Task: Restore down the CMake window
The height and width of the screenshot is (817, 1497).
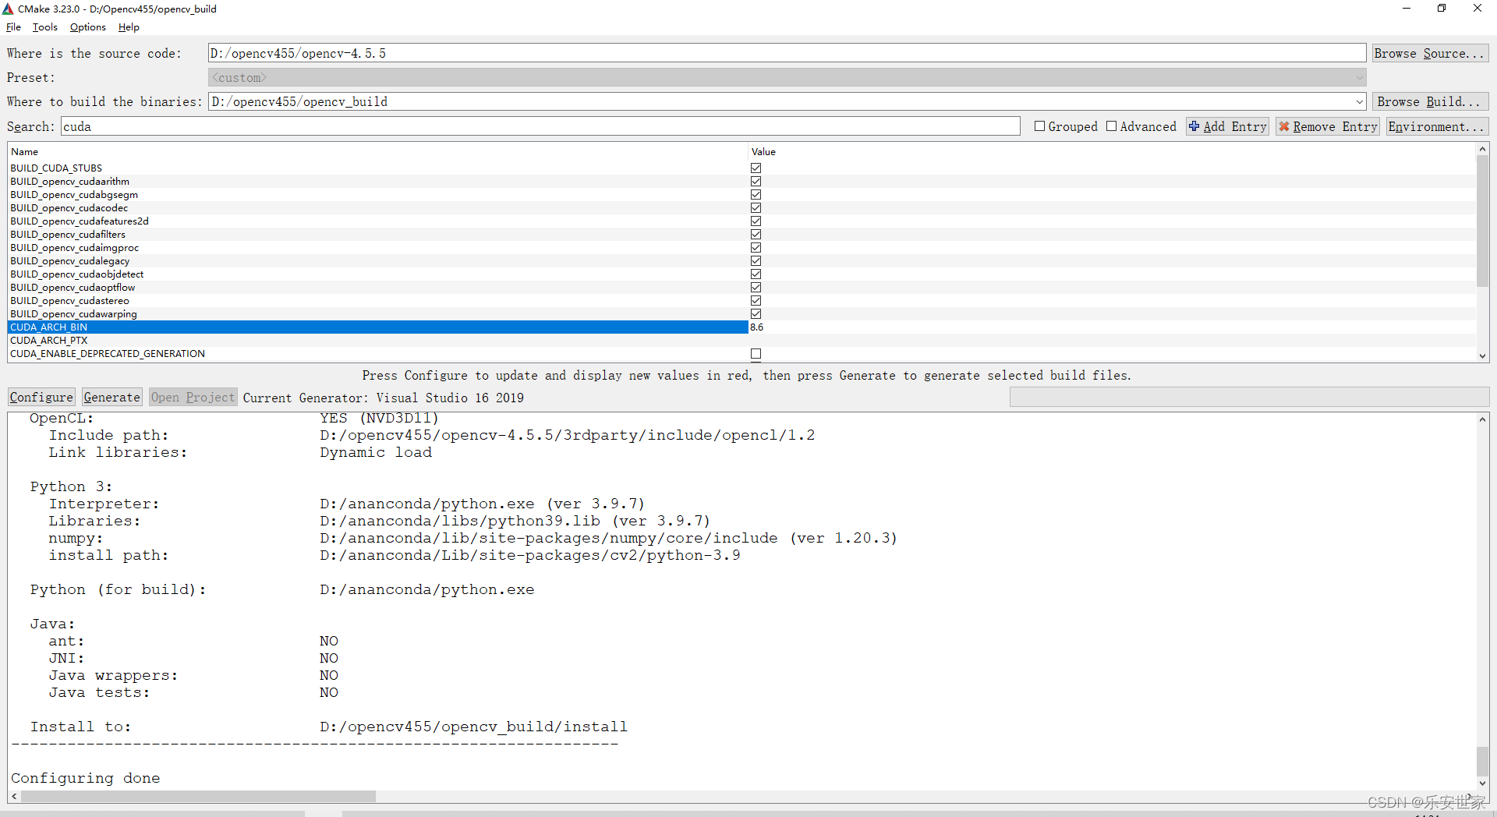Action: (1442, 9)
